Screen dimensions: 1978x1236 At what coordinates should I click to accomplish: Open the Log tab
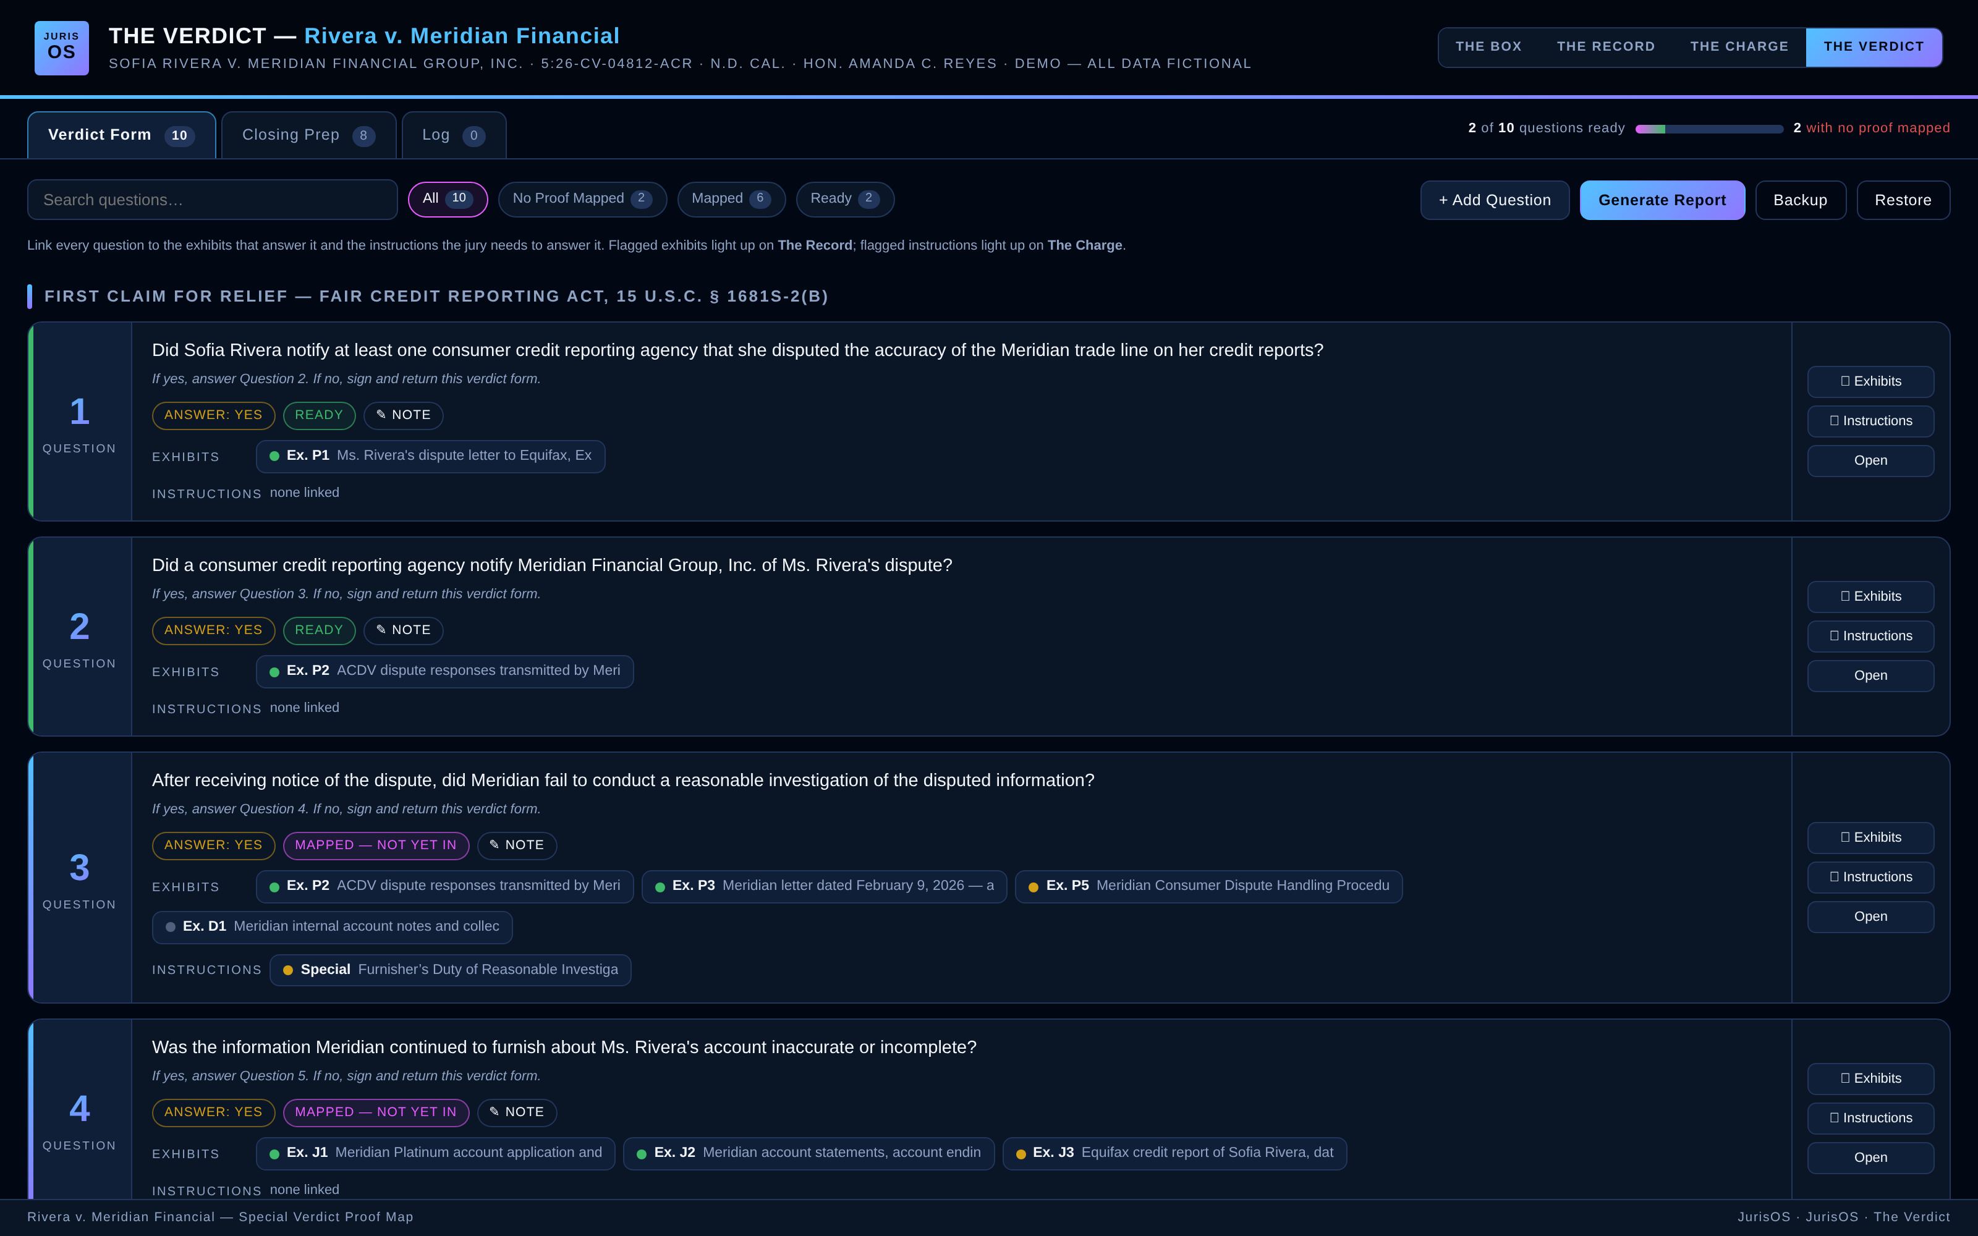(454, 135)
